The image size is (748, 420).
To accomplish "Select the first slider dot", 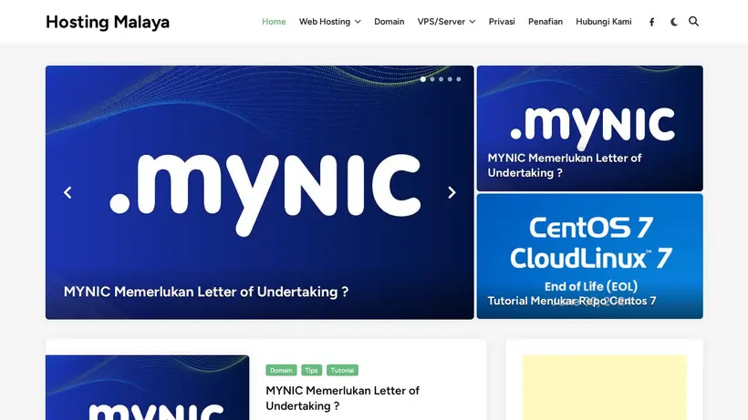I will 423,79.
